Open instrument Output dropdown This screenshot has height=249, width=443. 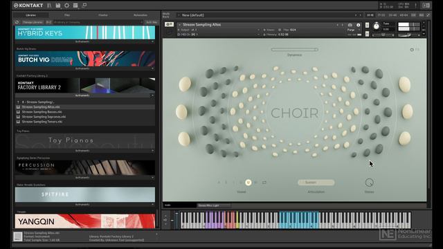(219, 30)
